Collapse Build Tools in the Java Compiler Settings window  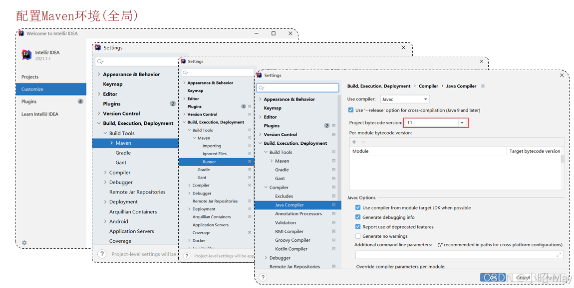[266, 152]
